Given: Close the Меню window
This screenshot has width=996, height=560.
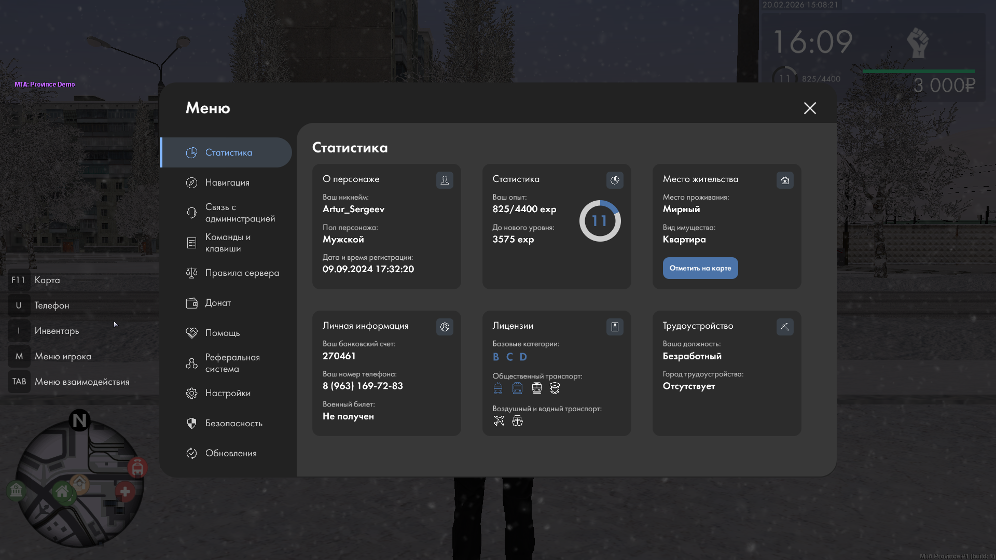Looking at the screenshot, I should (x=810, y=108).
